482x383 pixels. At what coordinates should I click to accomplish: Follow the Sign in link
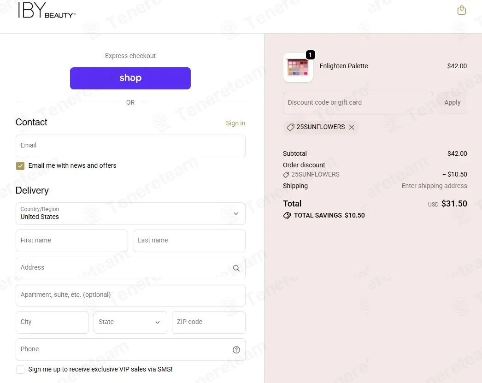235,123
